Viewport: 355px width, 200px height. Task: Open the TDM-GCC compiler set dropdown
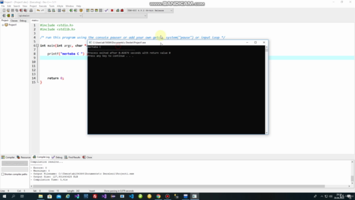tap(150, 11)
